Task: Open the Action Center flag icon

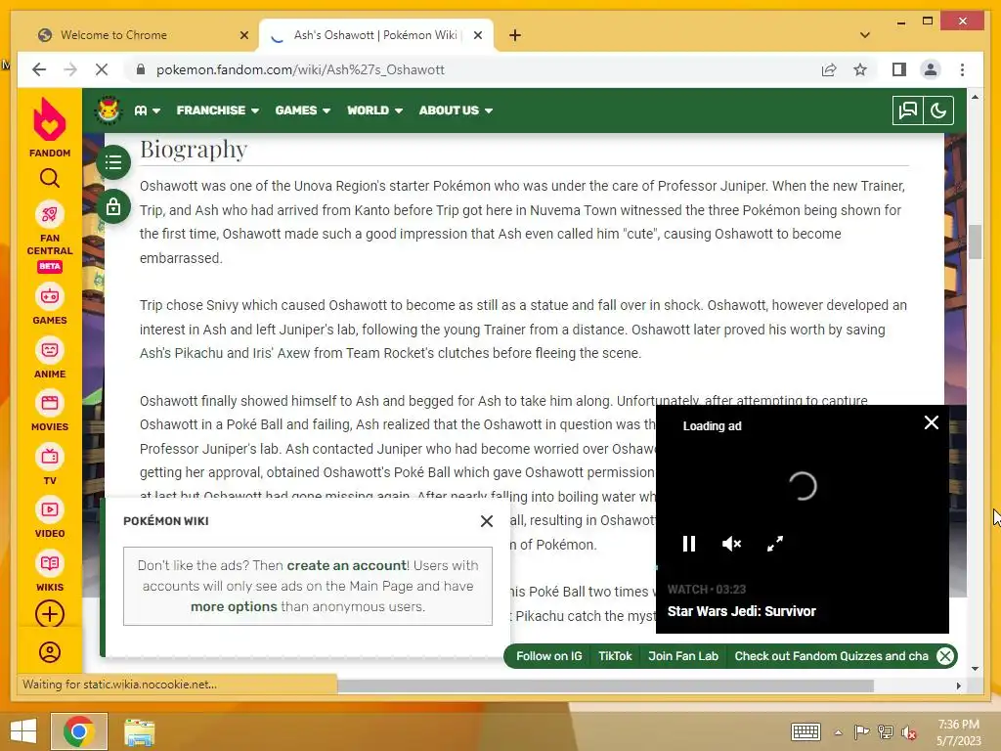Action: 862,732
